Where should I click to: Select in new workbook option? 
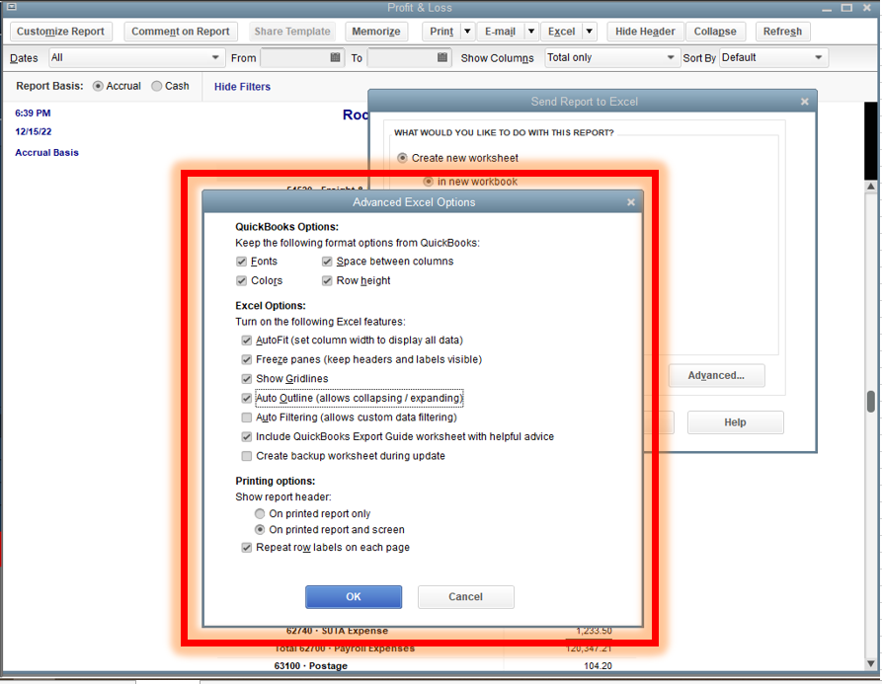pos(428,182)
